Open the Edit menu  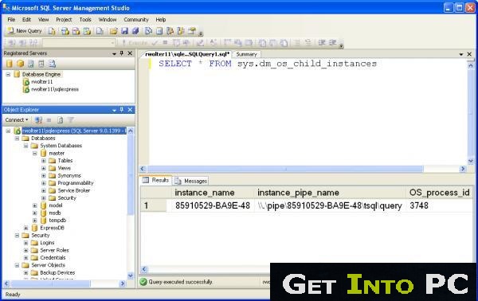[26, 19]
